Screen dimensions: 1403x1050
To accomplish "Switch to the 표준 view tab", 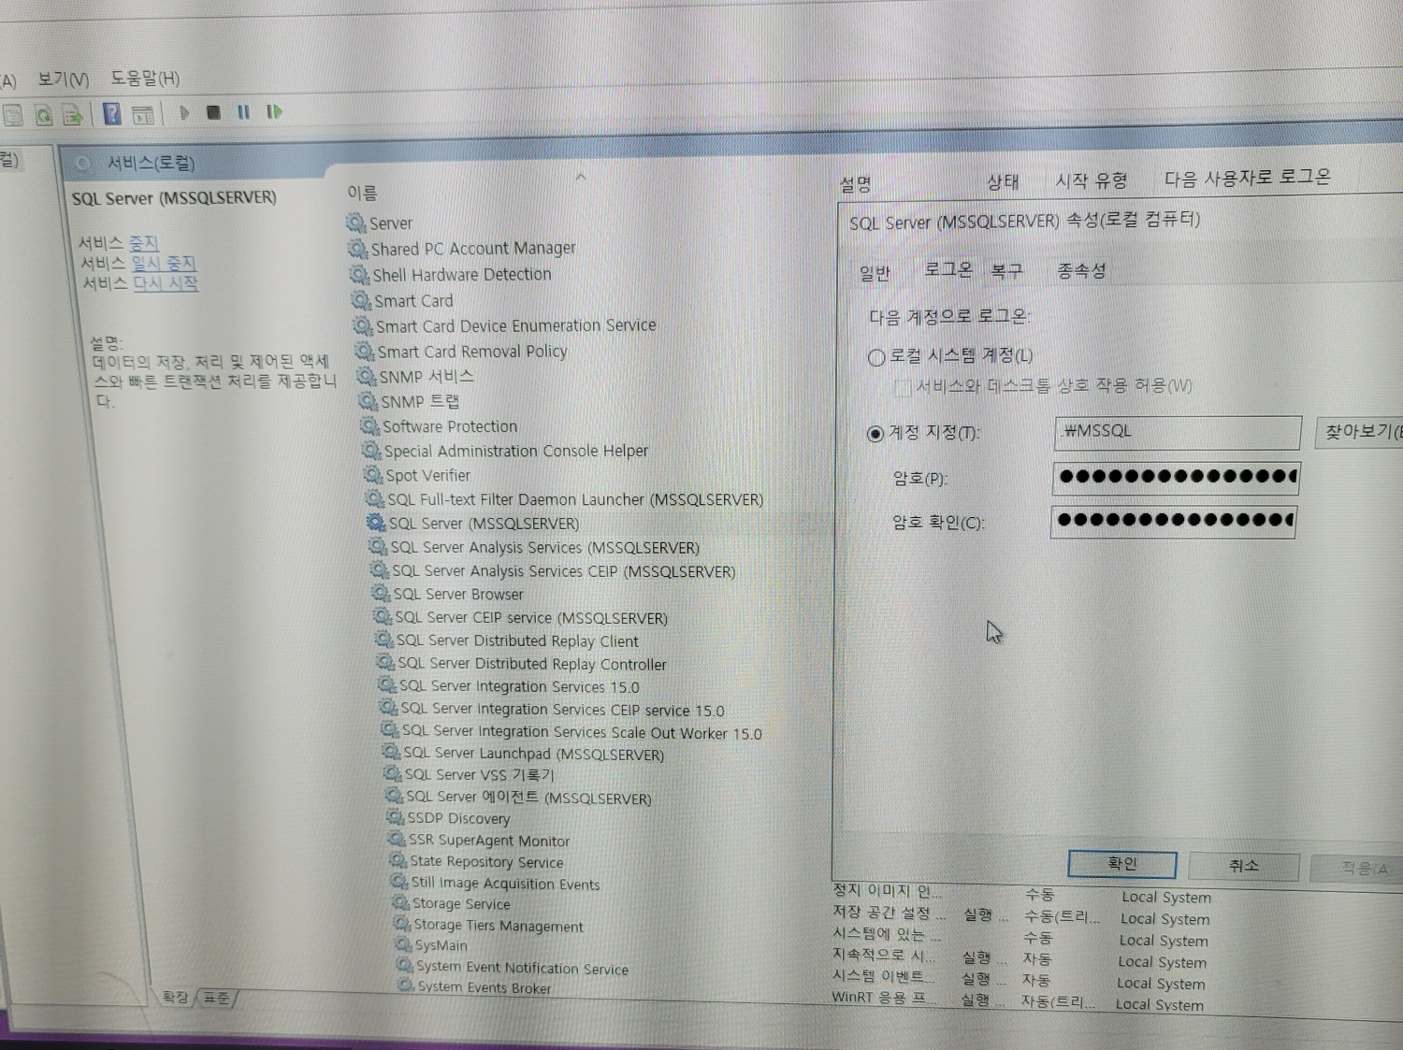I will (216, 999).
